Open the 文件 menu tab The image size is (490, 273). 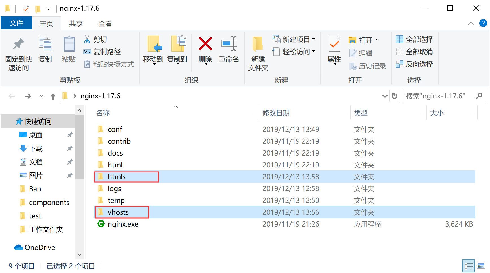coord(16,23)
